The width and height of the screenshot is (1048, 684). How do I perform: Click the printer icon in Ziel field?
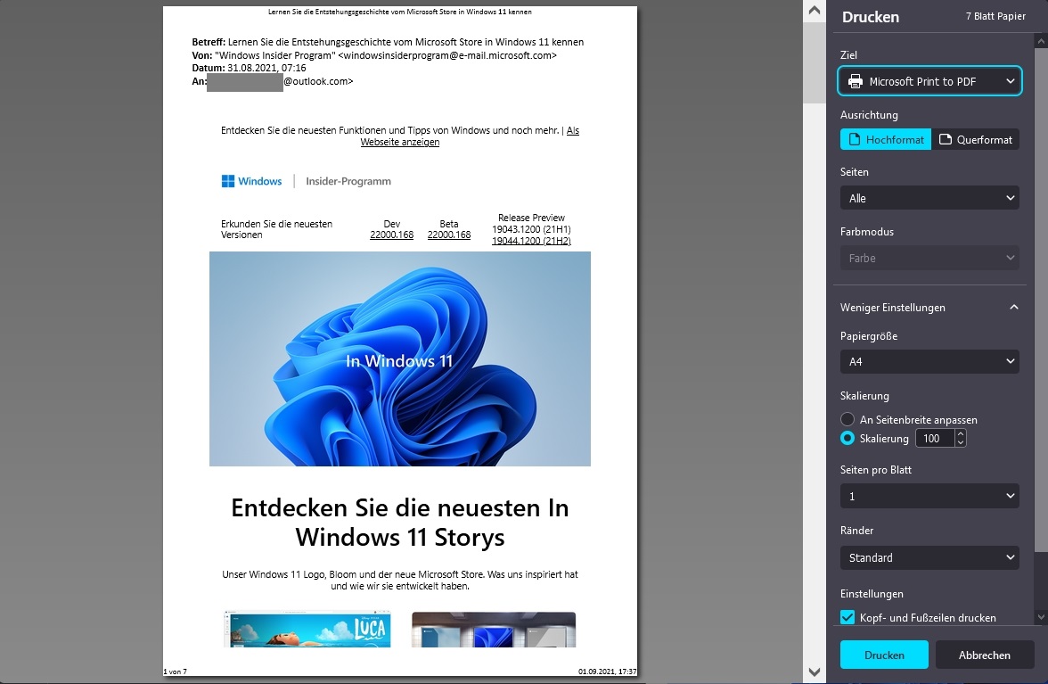point(856,82)
